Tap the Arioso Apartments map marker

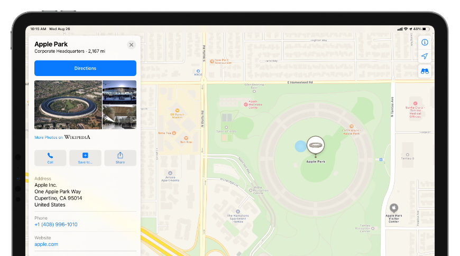(170, 173)
